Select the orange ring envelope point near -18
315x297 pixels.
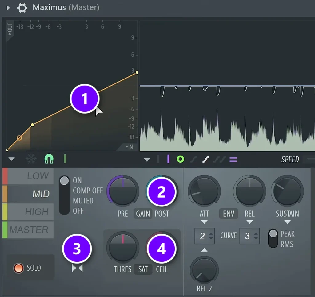19,138
